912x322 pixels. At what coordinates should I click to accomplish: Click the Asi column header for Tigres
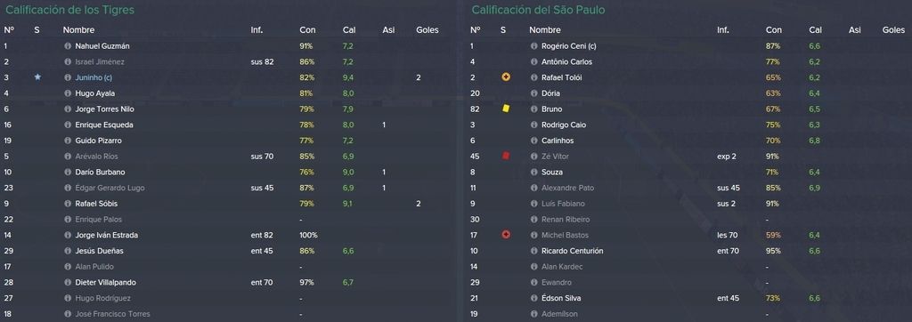coord(388,29)
